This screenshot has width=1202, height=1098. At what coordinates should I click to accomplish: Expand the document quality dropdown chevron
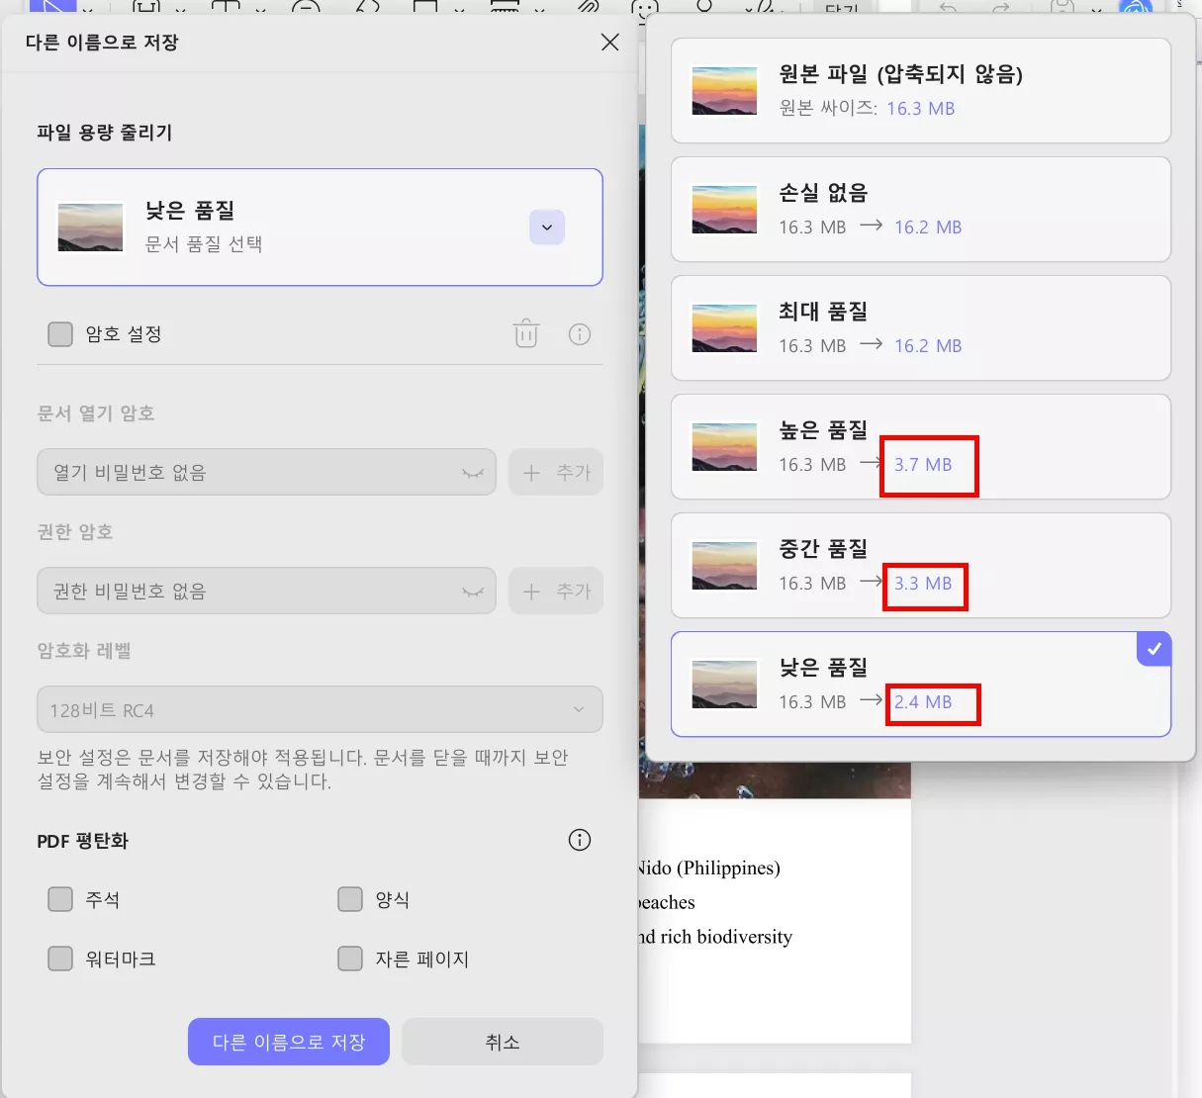click(x=546, y=227)
